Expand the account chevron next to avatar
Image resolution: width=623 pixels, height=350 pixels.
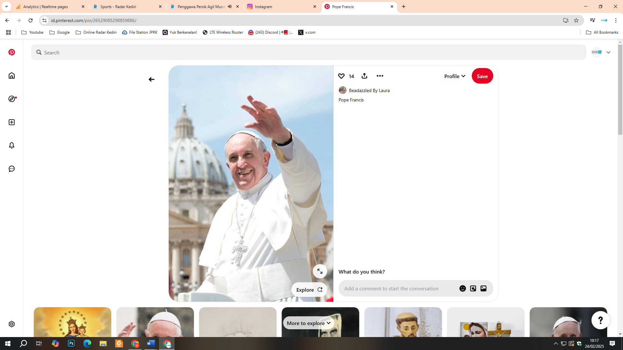(x=608, y=52)
